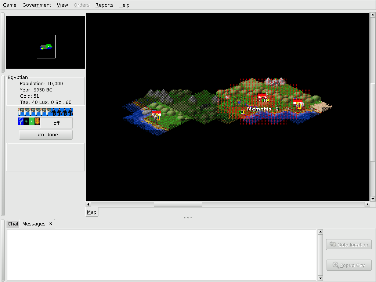Click the Turn Done button

[46, 134]
